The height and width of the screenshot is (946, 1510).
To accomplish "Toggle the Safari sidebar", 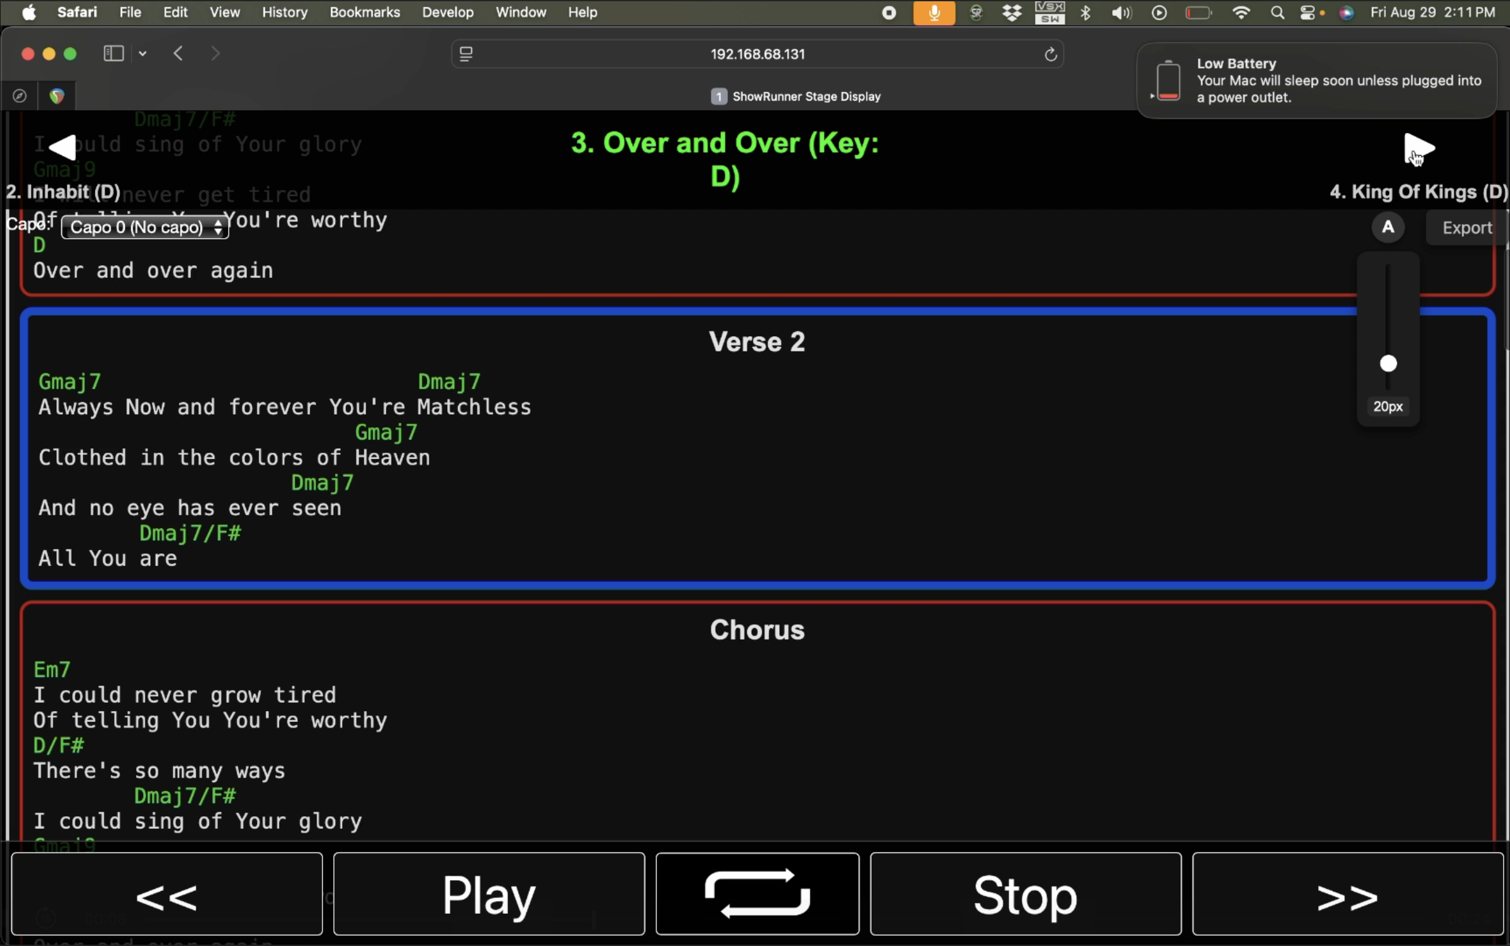I will [113, 53].
